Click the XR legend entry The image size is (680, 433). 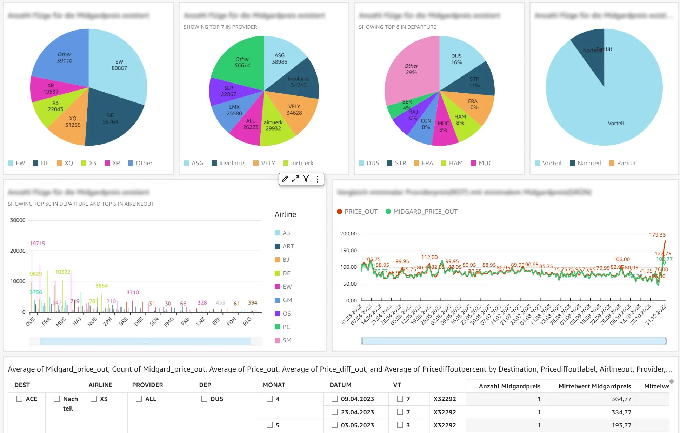[112, 163]
